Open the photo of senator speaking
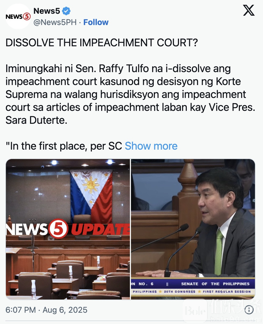The height and width of the screenshot is (324, 263). click(x=193, y=229)
